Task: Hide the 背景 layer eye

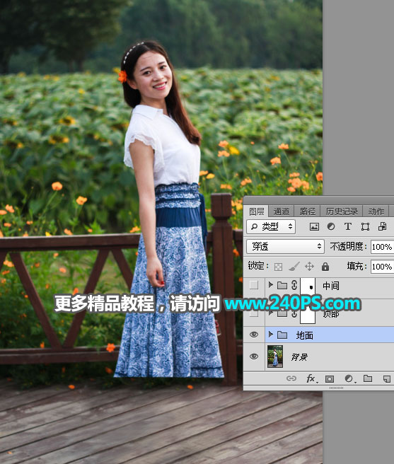Action: click(x=254, y=356)
